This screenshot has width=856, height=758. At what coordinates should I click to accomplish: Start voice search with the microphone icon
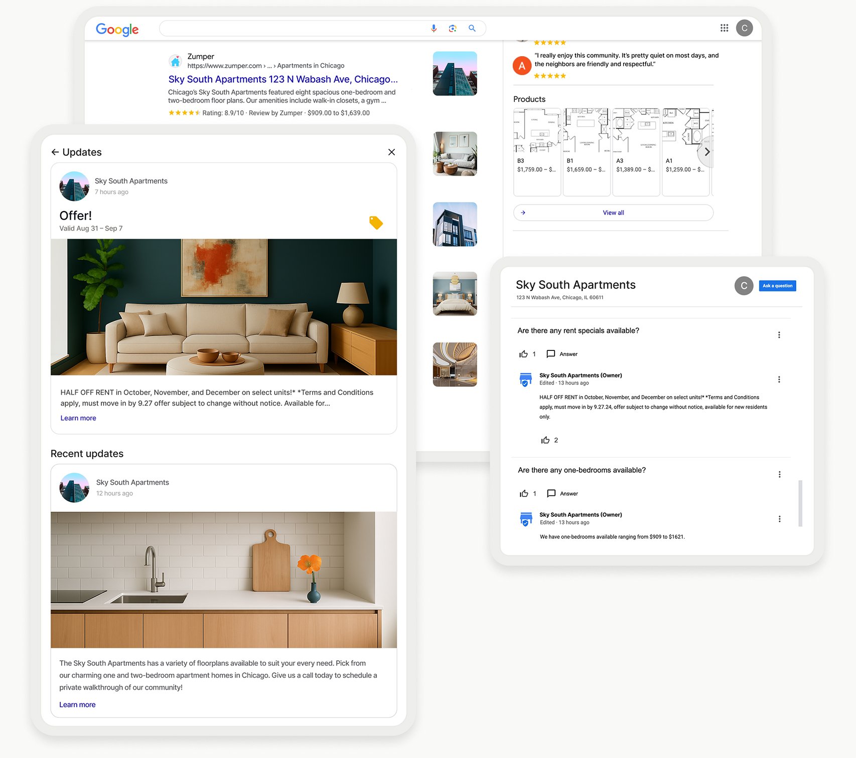click(x=434, y=29)
